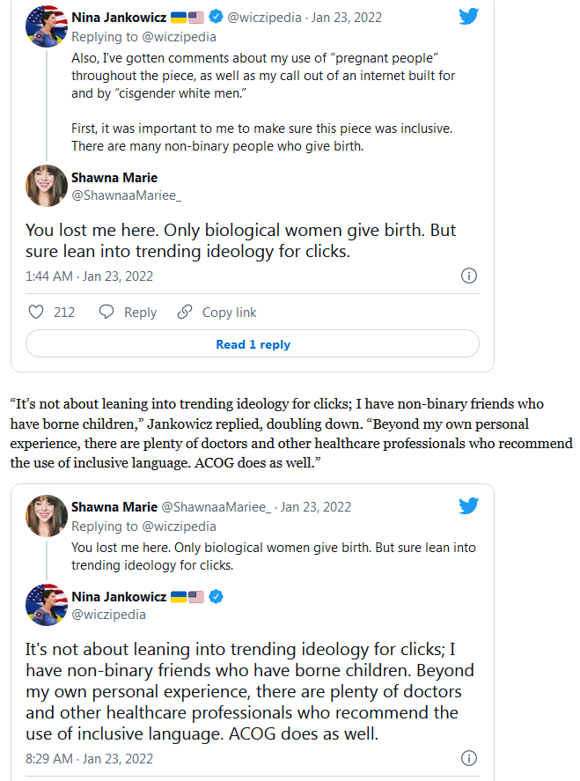Click the 8:29 AM · Jan 23, 2022 timestamp
This screenshot has height=781, width=580.
89,759
